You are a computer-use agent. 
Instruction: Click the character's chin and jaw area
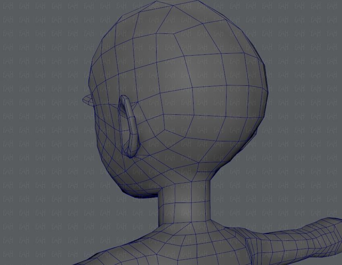pyautogui.click(x=135, y=181)
